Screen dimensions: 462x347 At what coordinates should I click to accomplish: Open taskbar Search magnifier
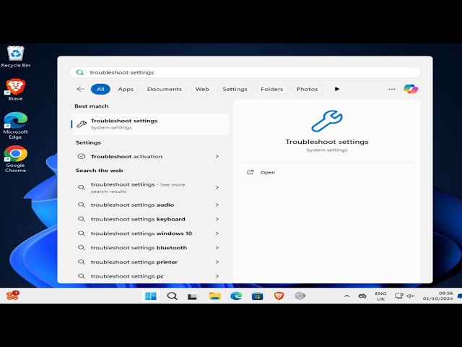[172, 296]
